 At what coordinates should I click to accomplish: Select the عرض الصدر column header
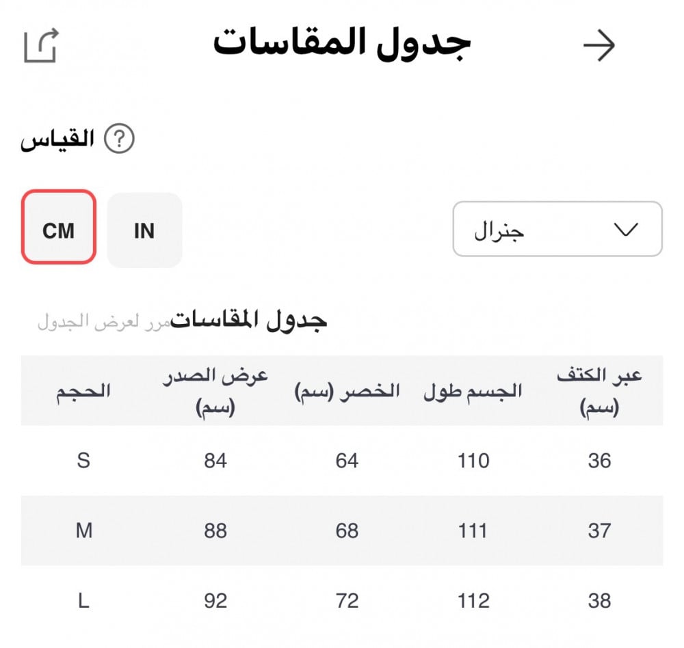click(215, 391)
